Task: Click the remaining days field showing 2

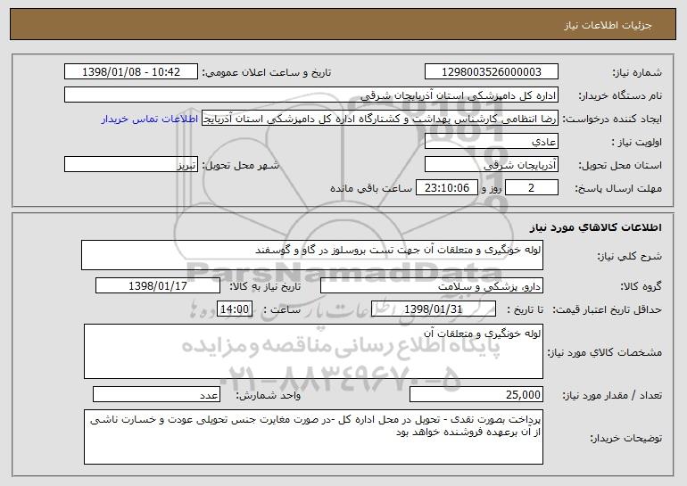Action: (532, 187)
